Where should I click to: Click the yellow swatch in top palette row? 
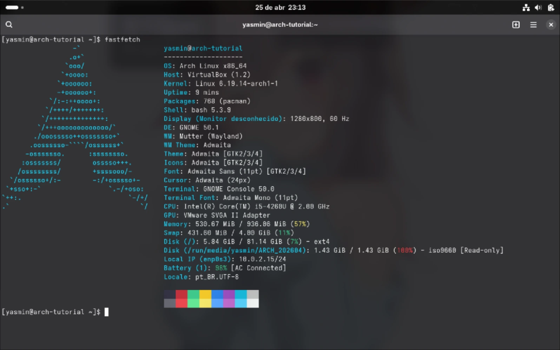(205, 294)
